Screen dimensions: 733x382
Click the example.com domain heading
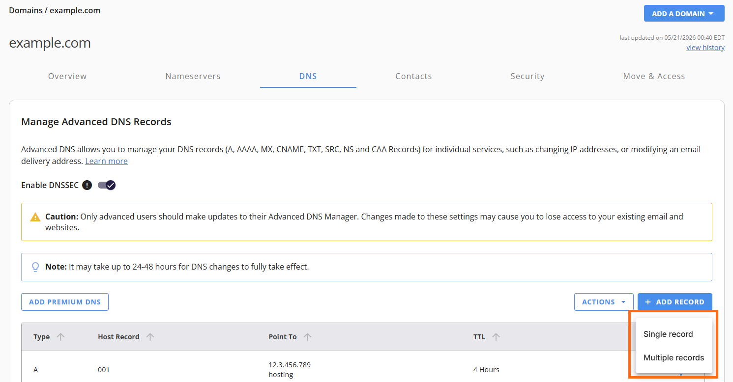pyautogui.click(x=50, y=43)
